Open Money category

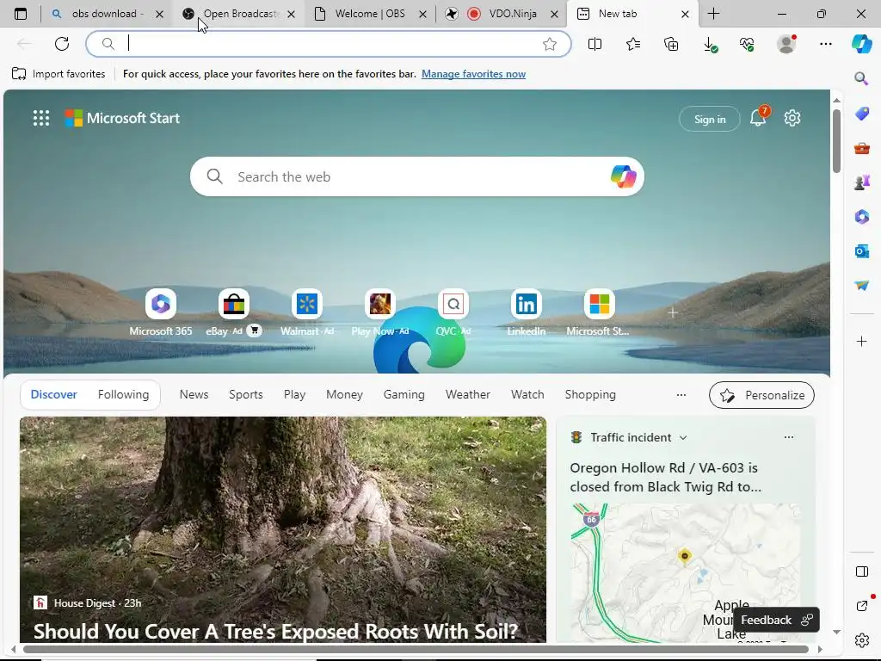coord(344,394)
